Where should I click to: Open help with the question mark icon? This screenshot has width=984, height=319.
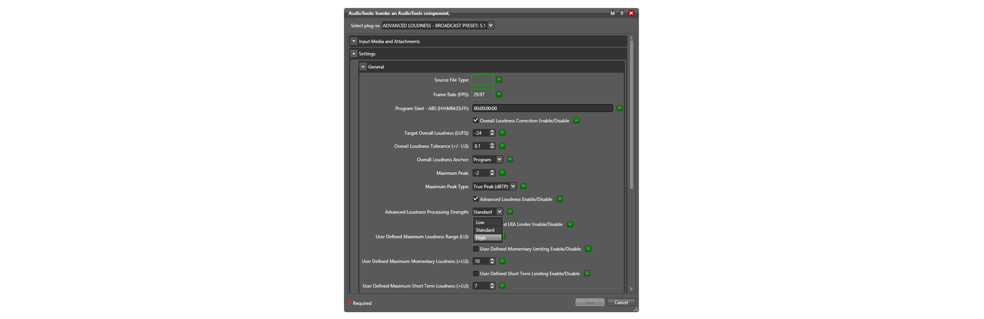pyautogui.click(x=622, y=13)
